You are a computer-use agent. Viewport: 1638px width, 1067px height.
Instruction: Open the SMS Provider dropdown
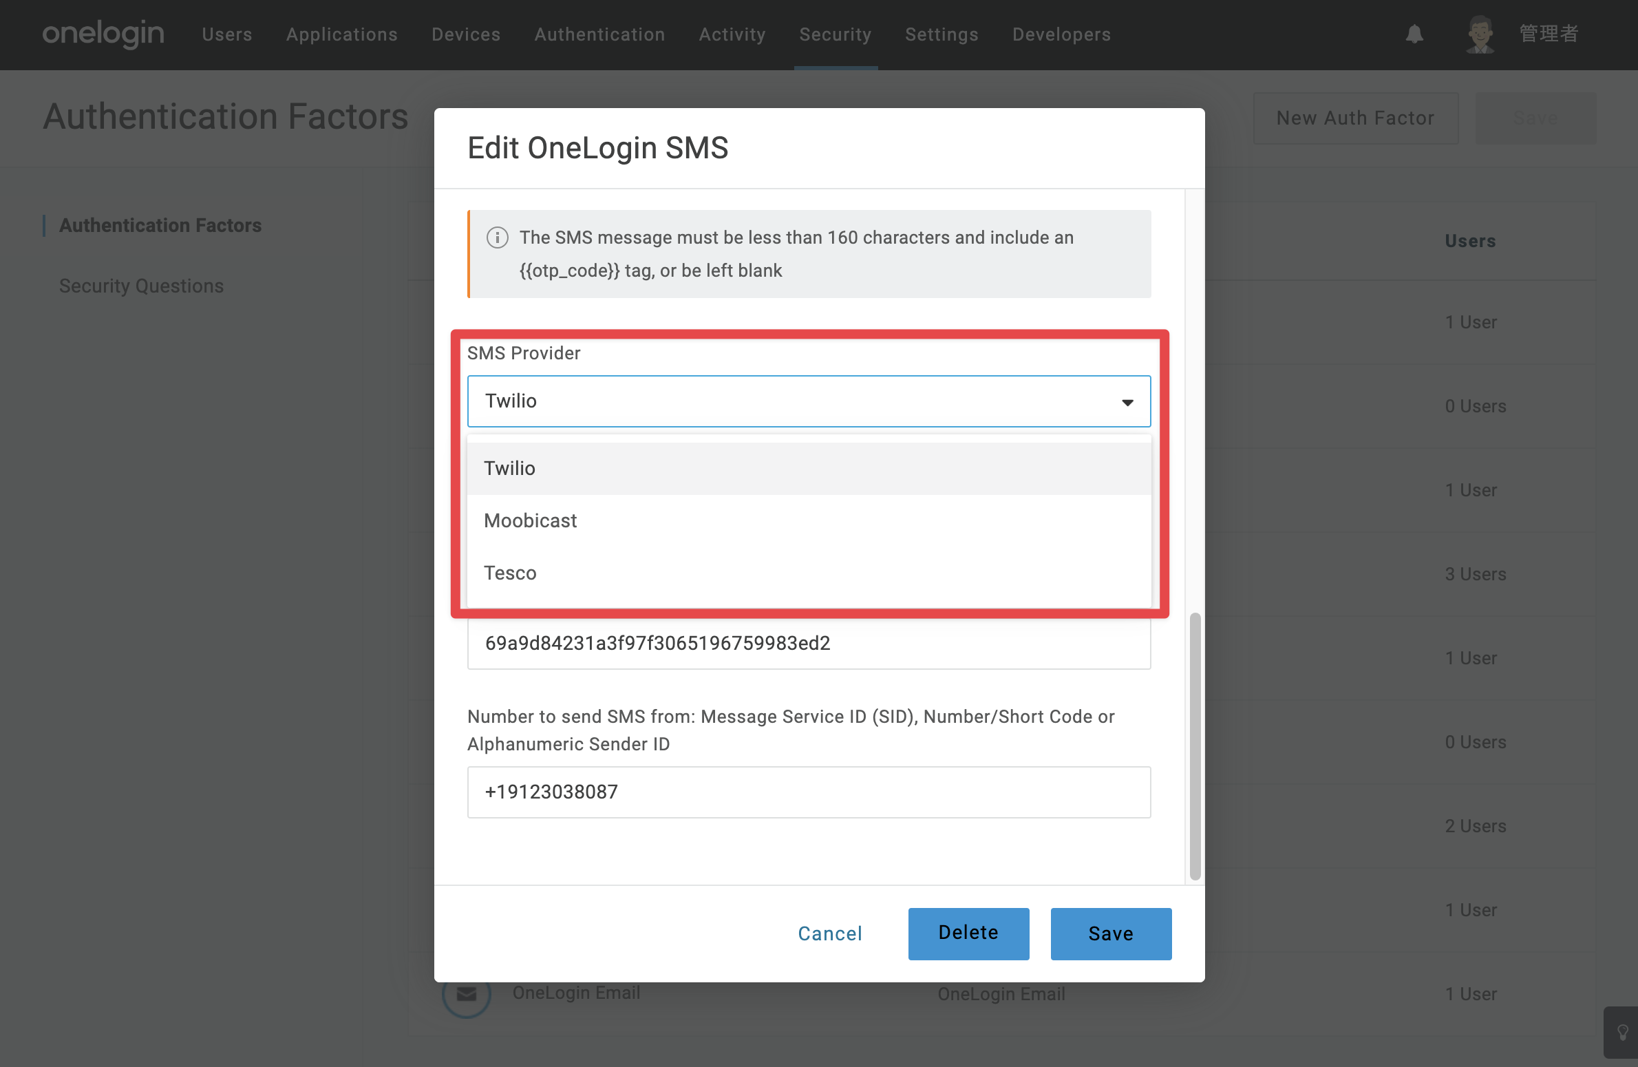(809, 401)
